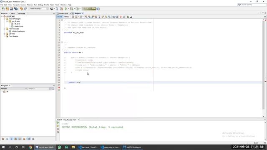
Task: Switch editor to History view
Action: pyautogui.click(x=67, y=17)
